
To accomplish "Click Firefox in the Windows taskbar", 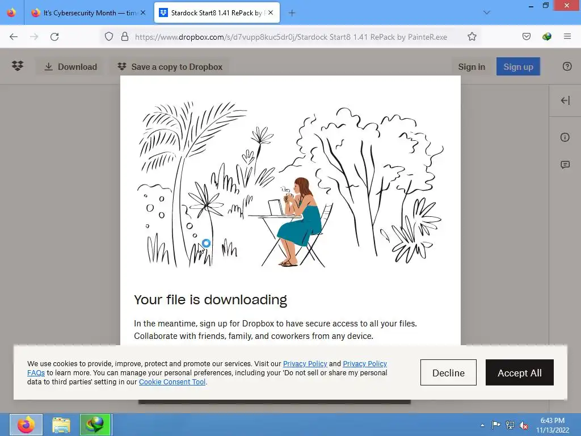I will tap(26, 425).
